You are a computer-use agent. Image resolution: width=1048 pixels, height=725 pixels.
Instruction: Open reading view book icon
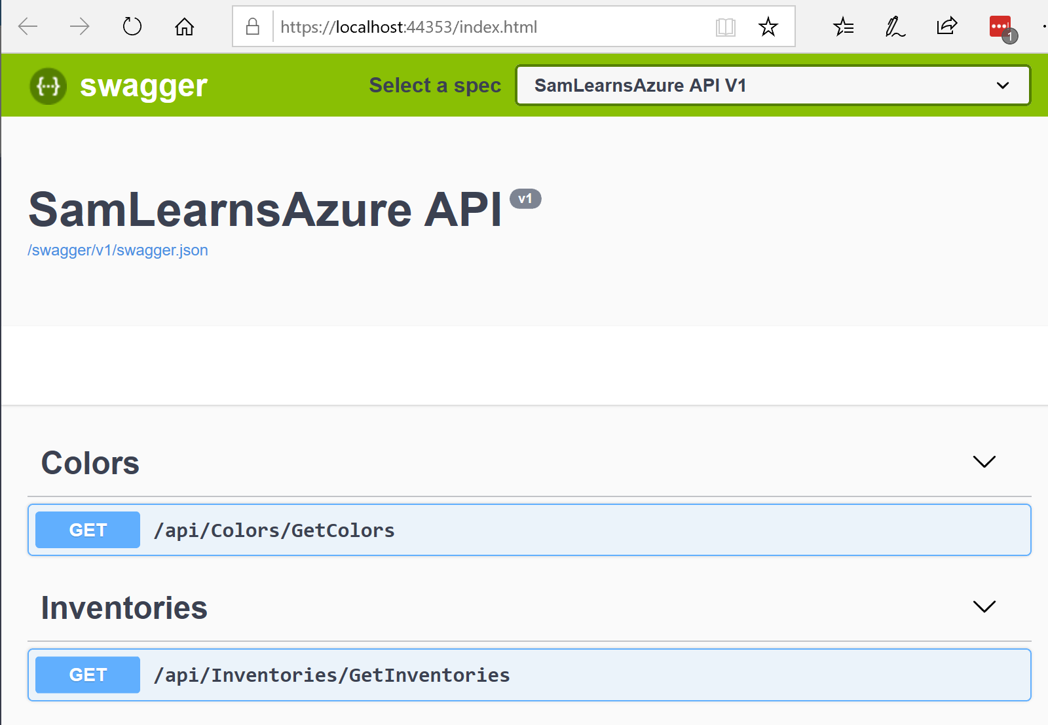pyautogui.click(x=726, y=27)
